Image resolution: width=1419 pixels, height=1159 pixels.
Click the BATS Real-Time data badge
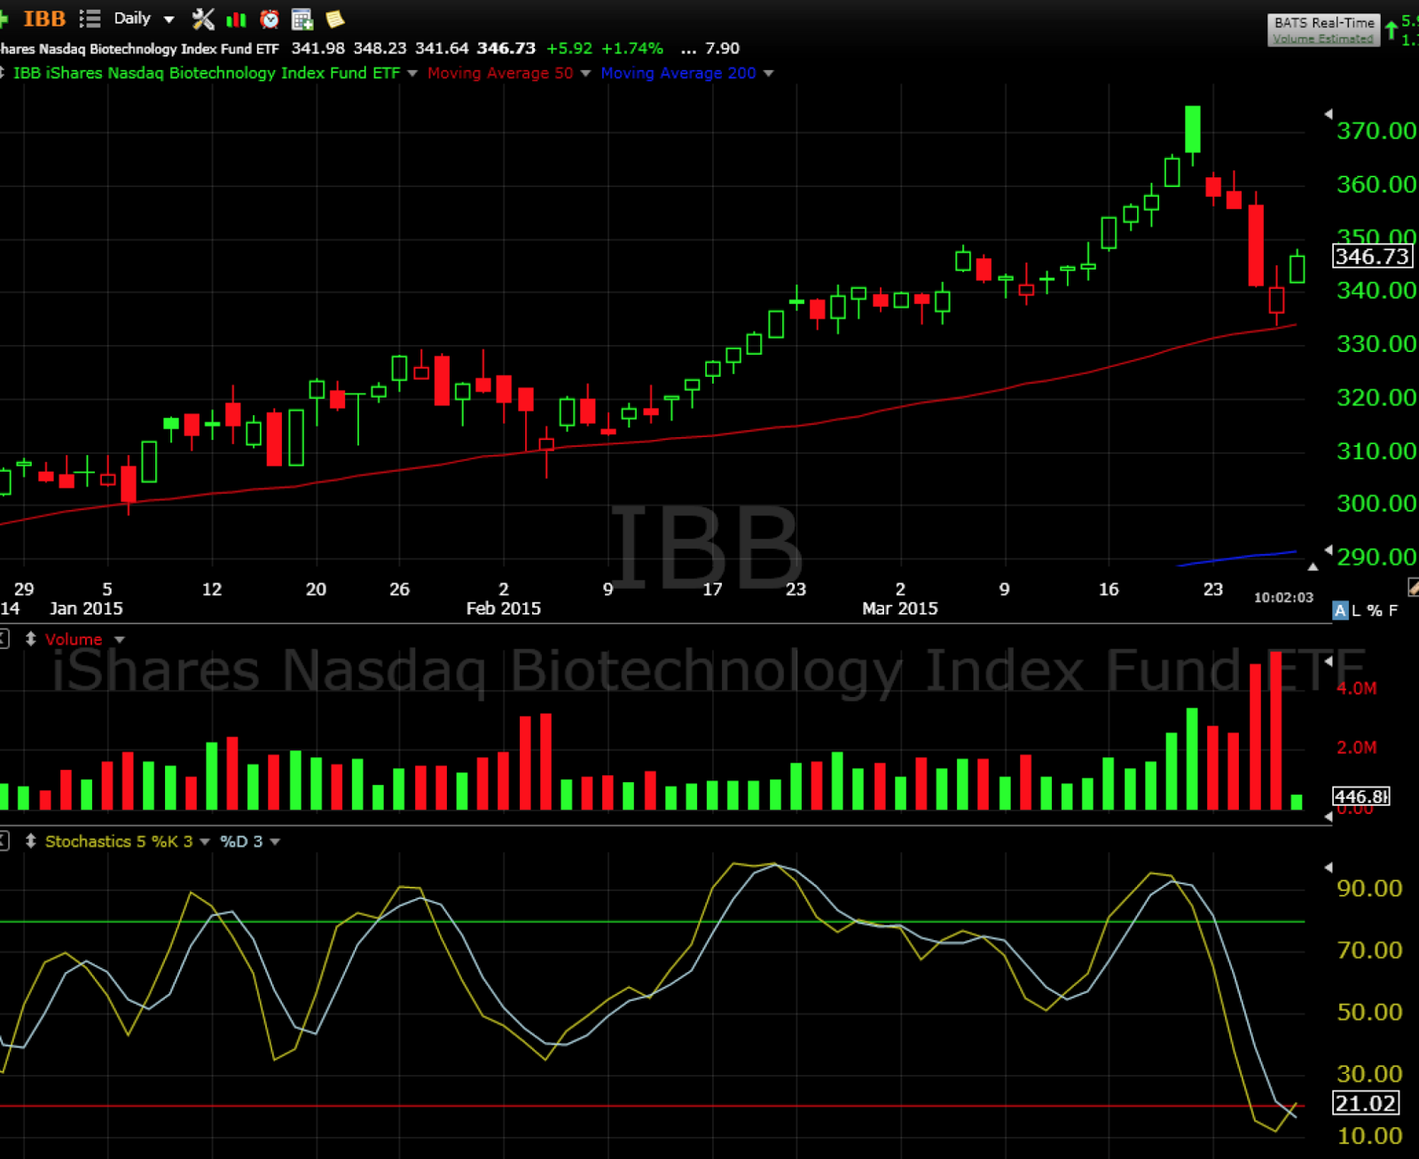[x=1323, y=29]
